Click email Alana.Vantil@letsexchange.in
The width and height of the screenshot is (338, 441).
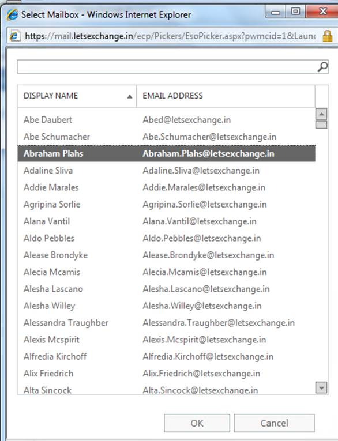point(200,221)
